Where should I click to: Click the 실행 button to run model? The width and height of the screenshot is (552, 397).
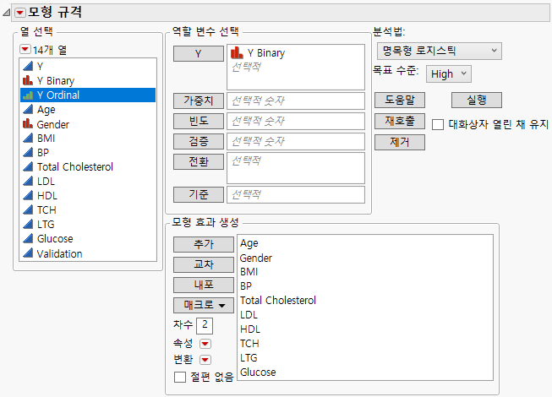pos(477,101)
